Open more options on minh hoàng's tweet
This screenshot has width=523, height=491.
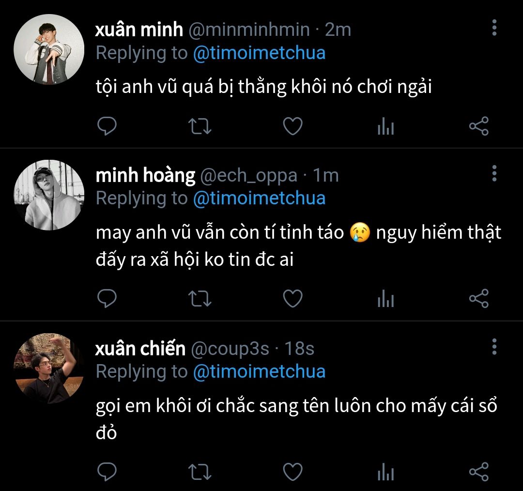click(494, 173)
